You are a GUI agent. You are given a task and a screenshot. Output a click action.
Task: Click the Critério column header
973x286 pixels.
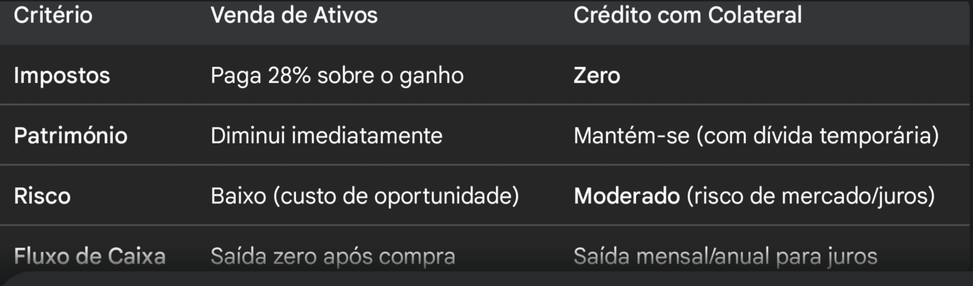click(x=53, y=16)
